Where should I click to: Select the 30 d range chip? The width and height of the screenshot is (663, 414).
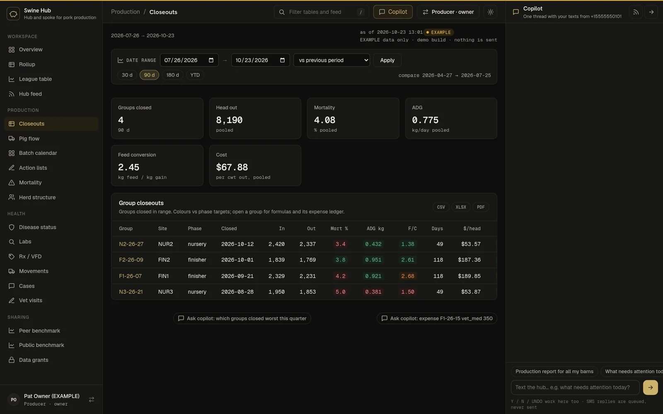pyautogui.click(x=127, y=75)
